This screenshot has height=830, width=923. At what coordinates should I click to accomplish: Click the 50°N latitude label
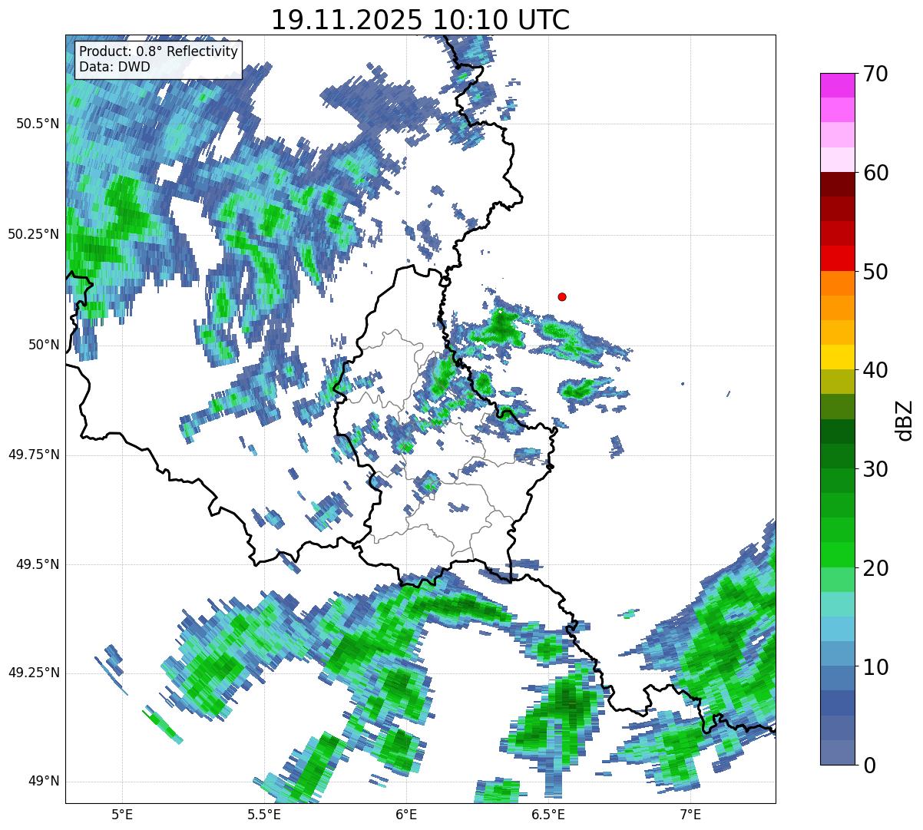tap(44, 345)
